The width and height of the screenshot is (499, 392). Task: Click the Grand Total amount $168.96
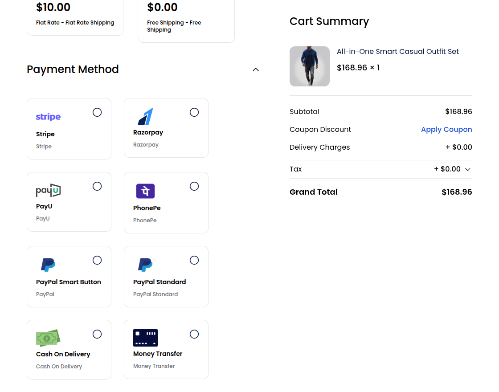(457, 192)
